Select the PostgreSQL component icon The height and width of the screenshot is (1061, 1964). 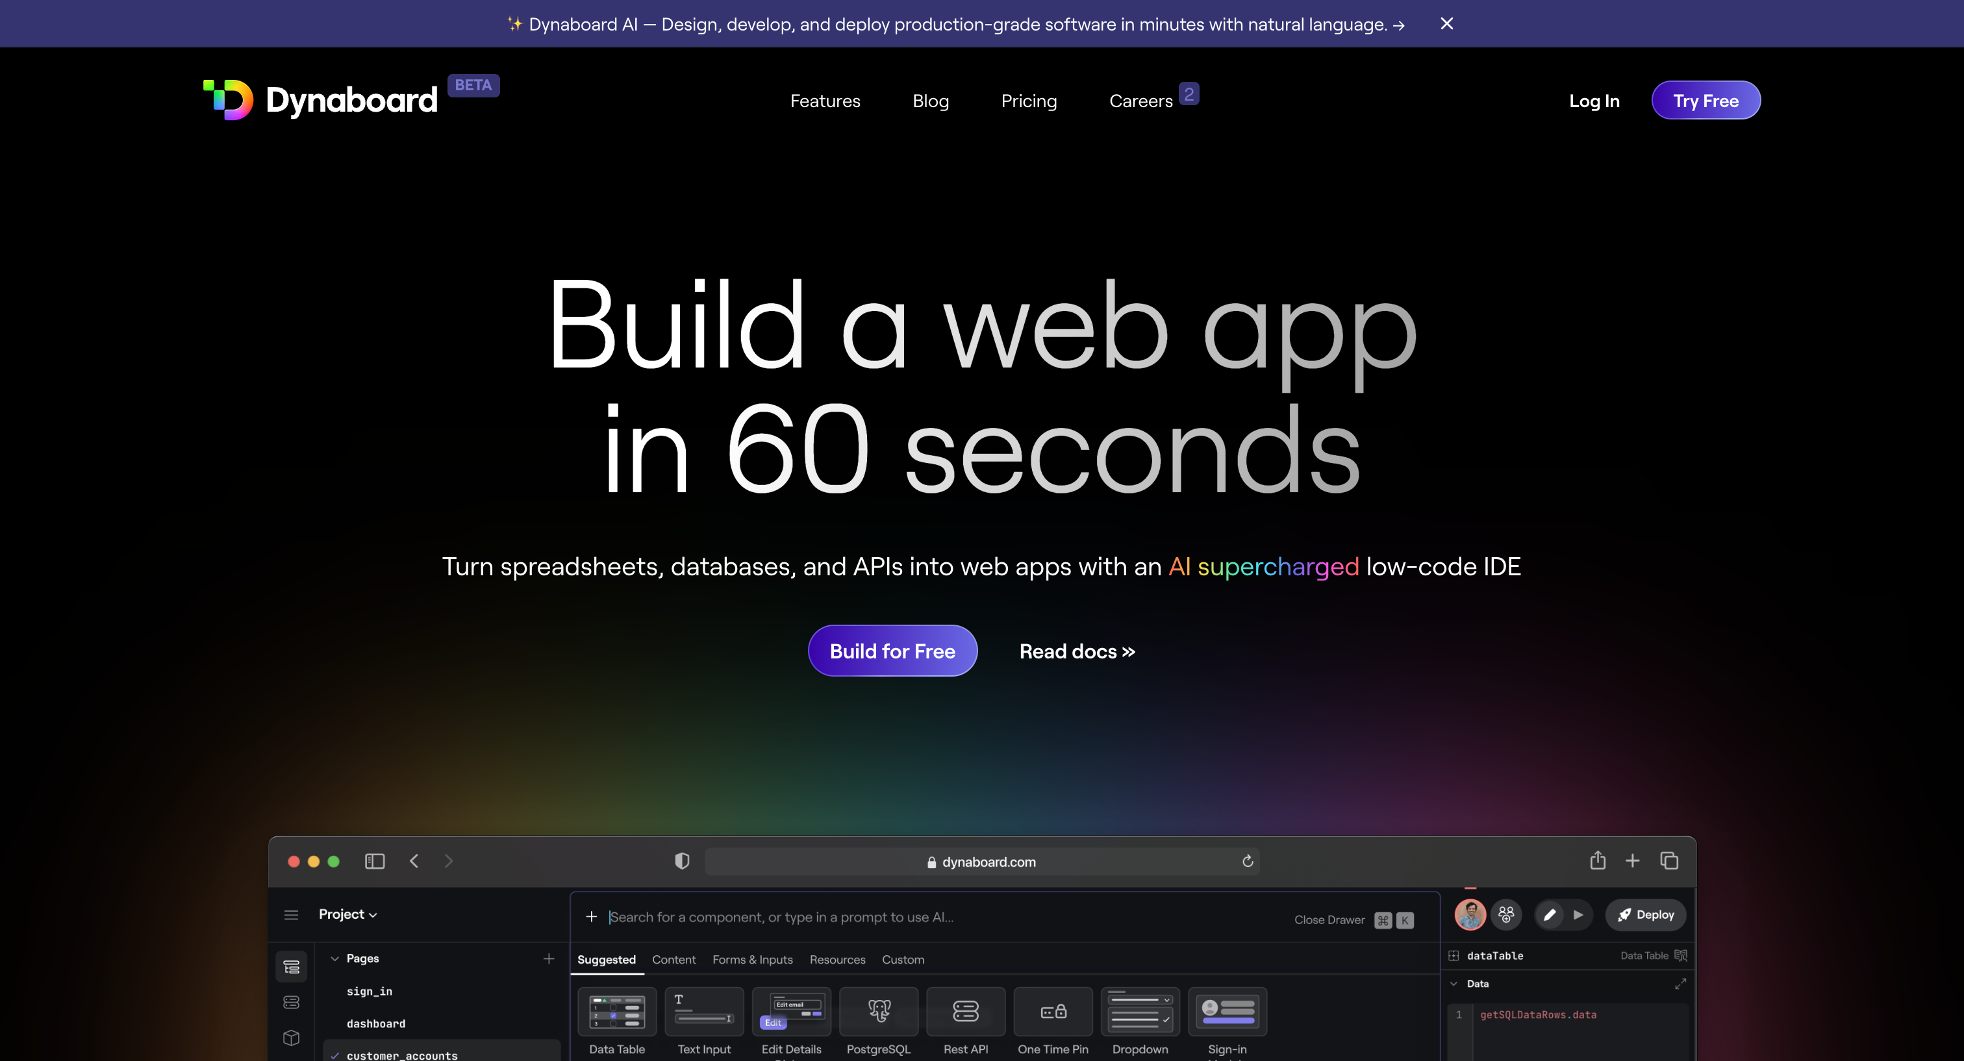tap(878, 1012)
